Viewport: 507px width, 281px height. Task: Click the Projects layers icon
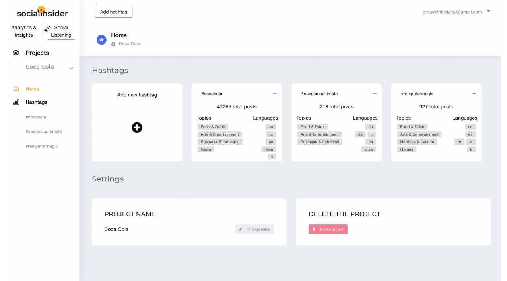[16, 53]
